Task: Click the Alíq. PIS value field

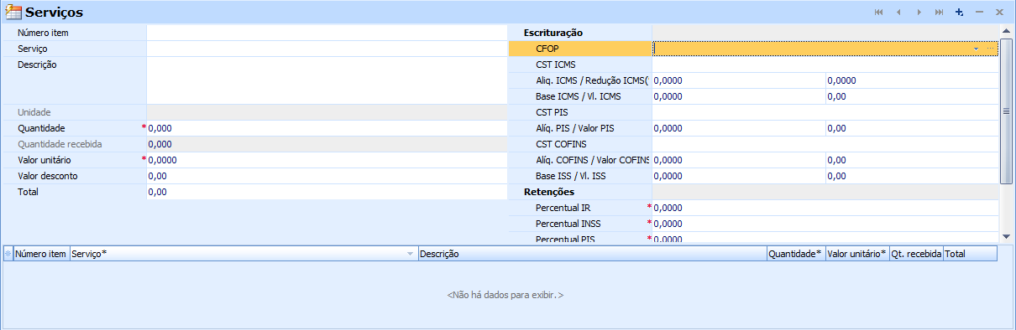Action: click(738, 128)
